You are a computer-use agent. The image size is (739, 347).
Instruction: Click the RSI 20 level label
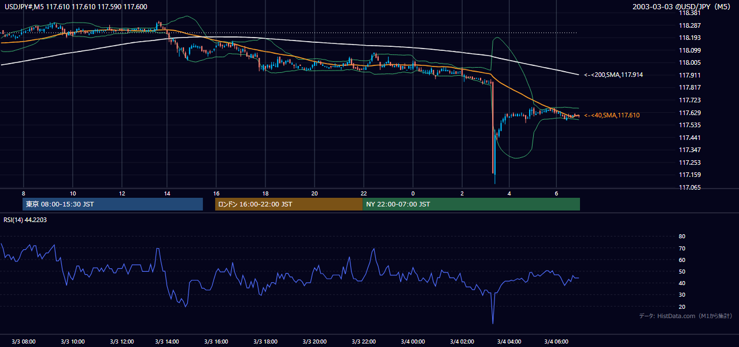click(682, 307)
